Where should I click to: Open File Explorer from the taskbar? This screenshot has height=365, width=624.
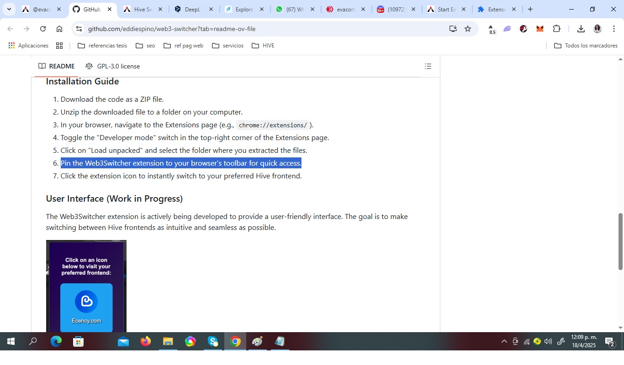[x=168, y=341]
